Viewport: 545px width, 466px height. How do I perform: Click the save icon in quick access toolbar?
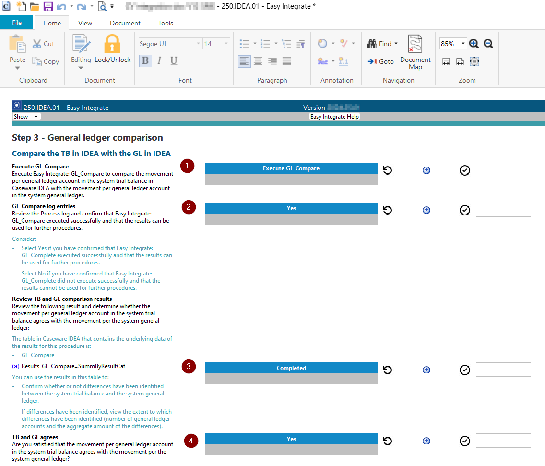(48, 7)
